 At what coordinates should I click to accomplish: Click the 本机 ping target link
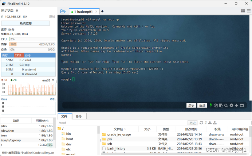click(52, 99)
